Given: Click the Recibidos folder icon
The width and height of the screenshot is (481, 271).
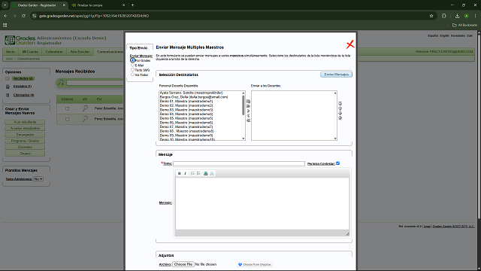Looking at the screenshot, I should click(8, 78).
